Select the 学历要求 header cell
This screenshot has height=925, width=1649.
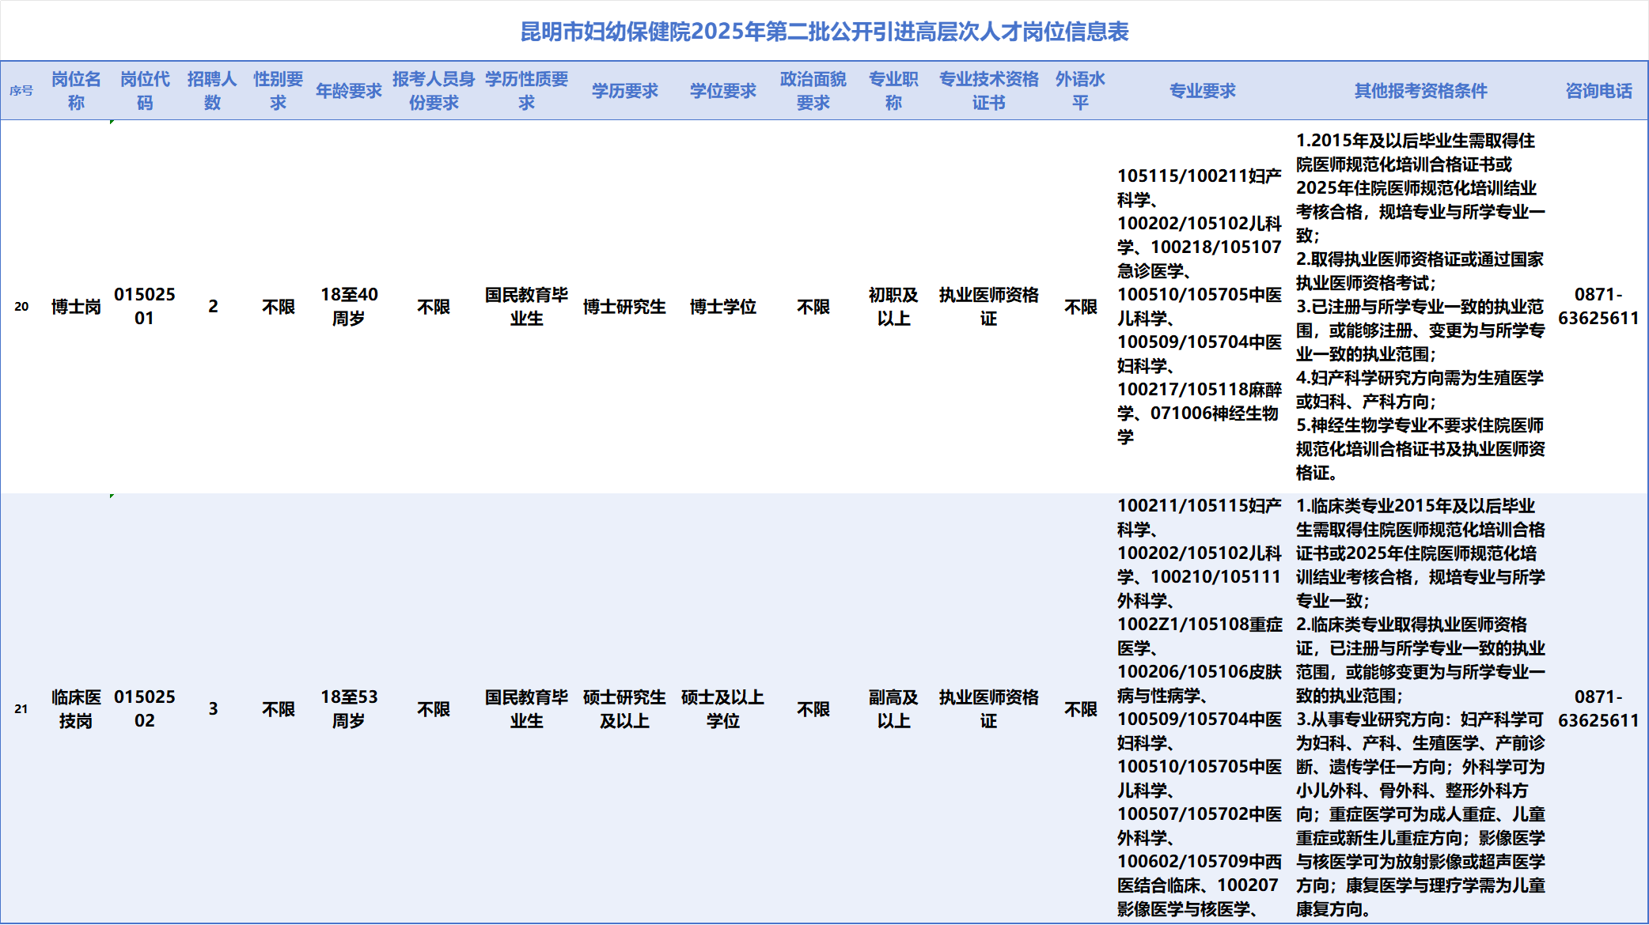click(624, 91)
